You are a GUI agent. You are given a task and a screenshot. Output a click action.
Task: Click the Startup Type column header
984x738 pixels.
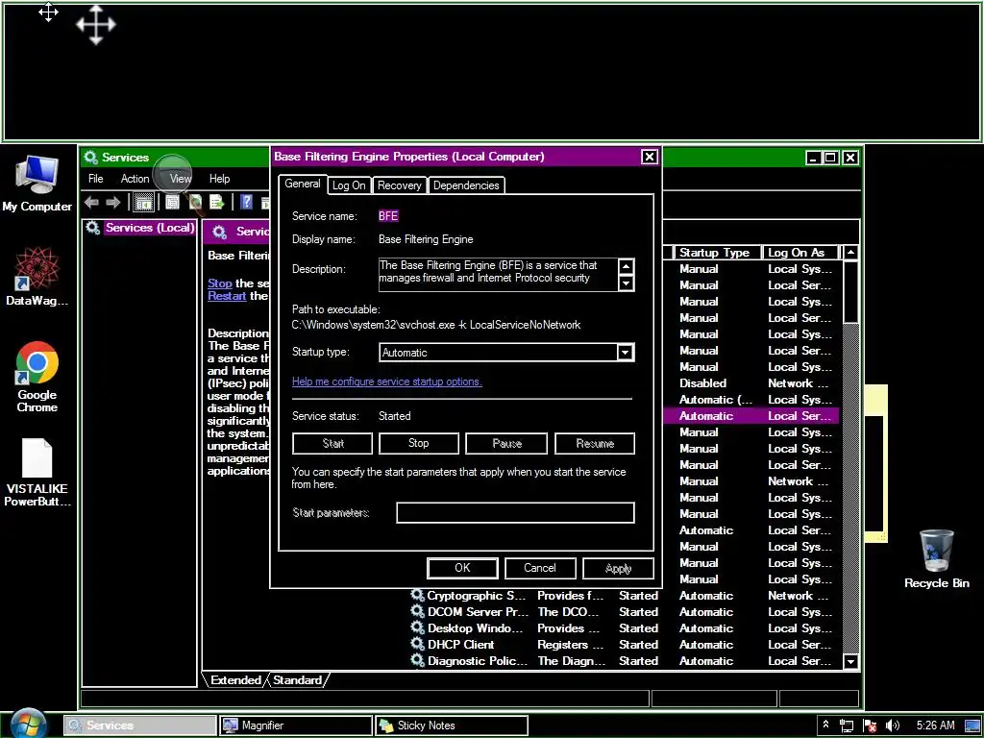(x=717, y=253)
